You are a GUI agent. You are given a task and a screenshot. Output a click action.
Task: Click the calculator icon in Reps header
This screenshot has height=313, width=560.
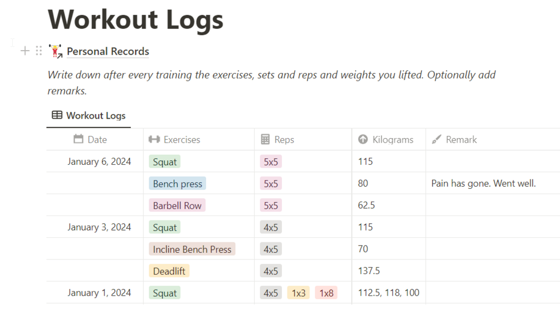pyautogui.click(x=265, y=139)
